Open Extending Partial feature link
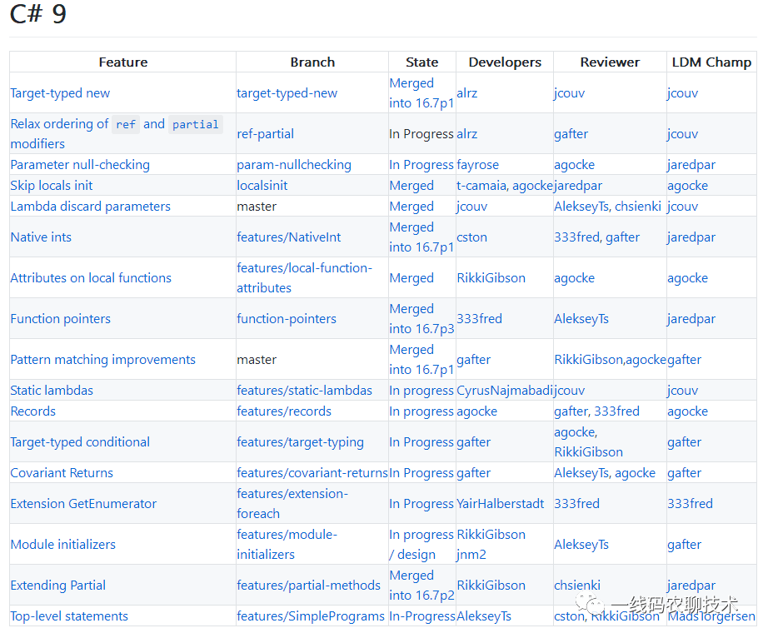This screenshot has height=638, width=763. (x=58, y=585)
